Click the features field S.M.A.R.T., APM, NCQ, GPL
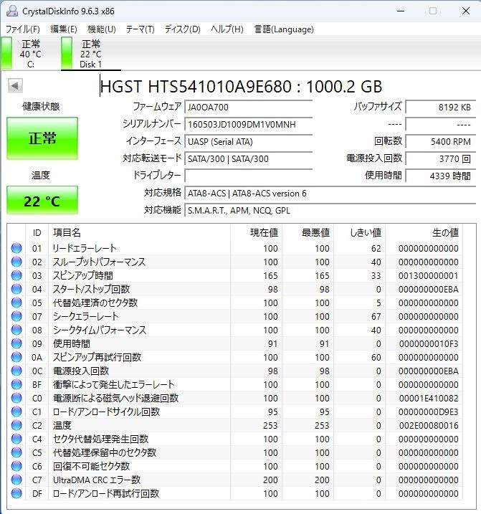Screen dimensions: 481x514 pos(330,211)
